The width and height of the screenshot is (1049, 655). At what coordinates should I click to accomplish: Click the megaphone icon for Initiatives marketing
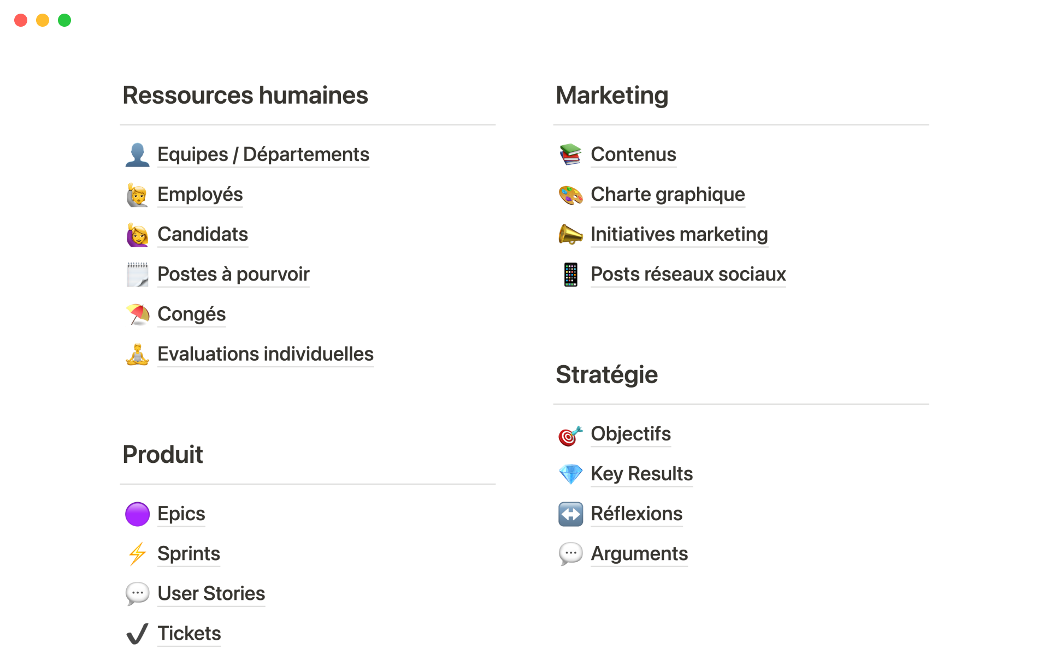[570, 235]
